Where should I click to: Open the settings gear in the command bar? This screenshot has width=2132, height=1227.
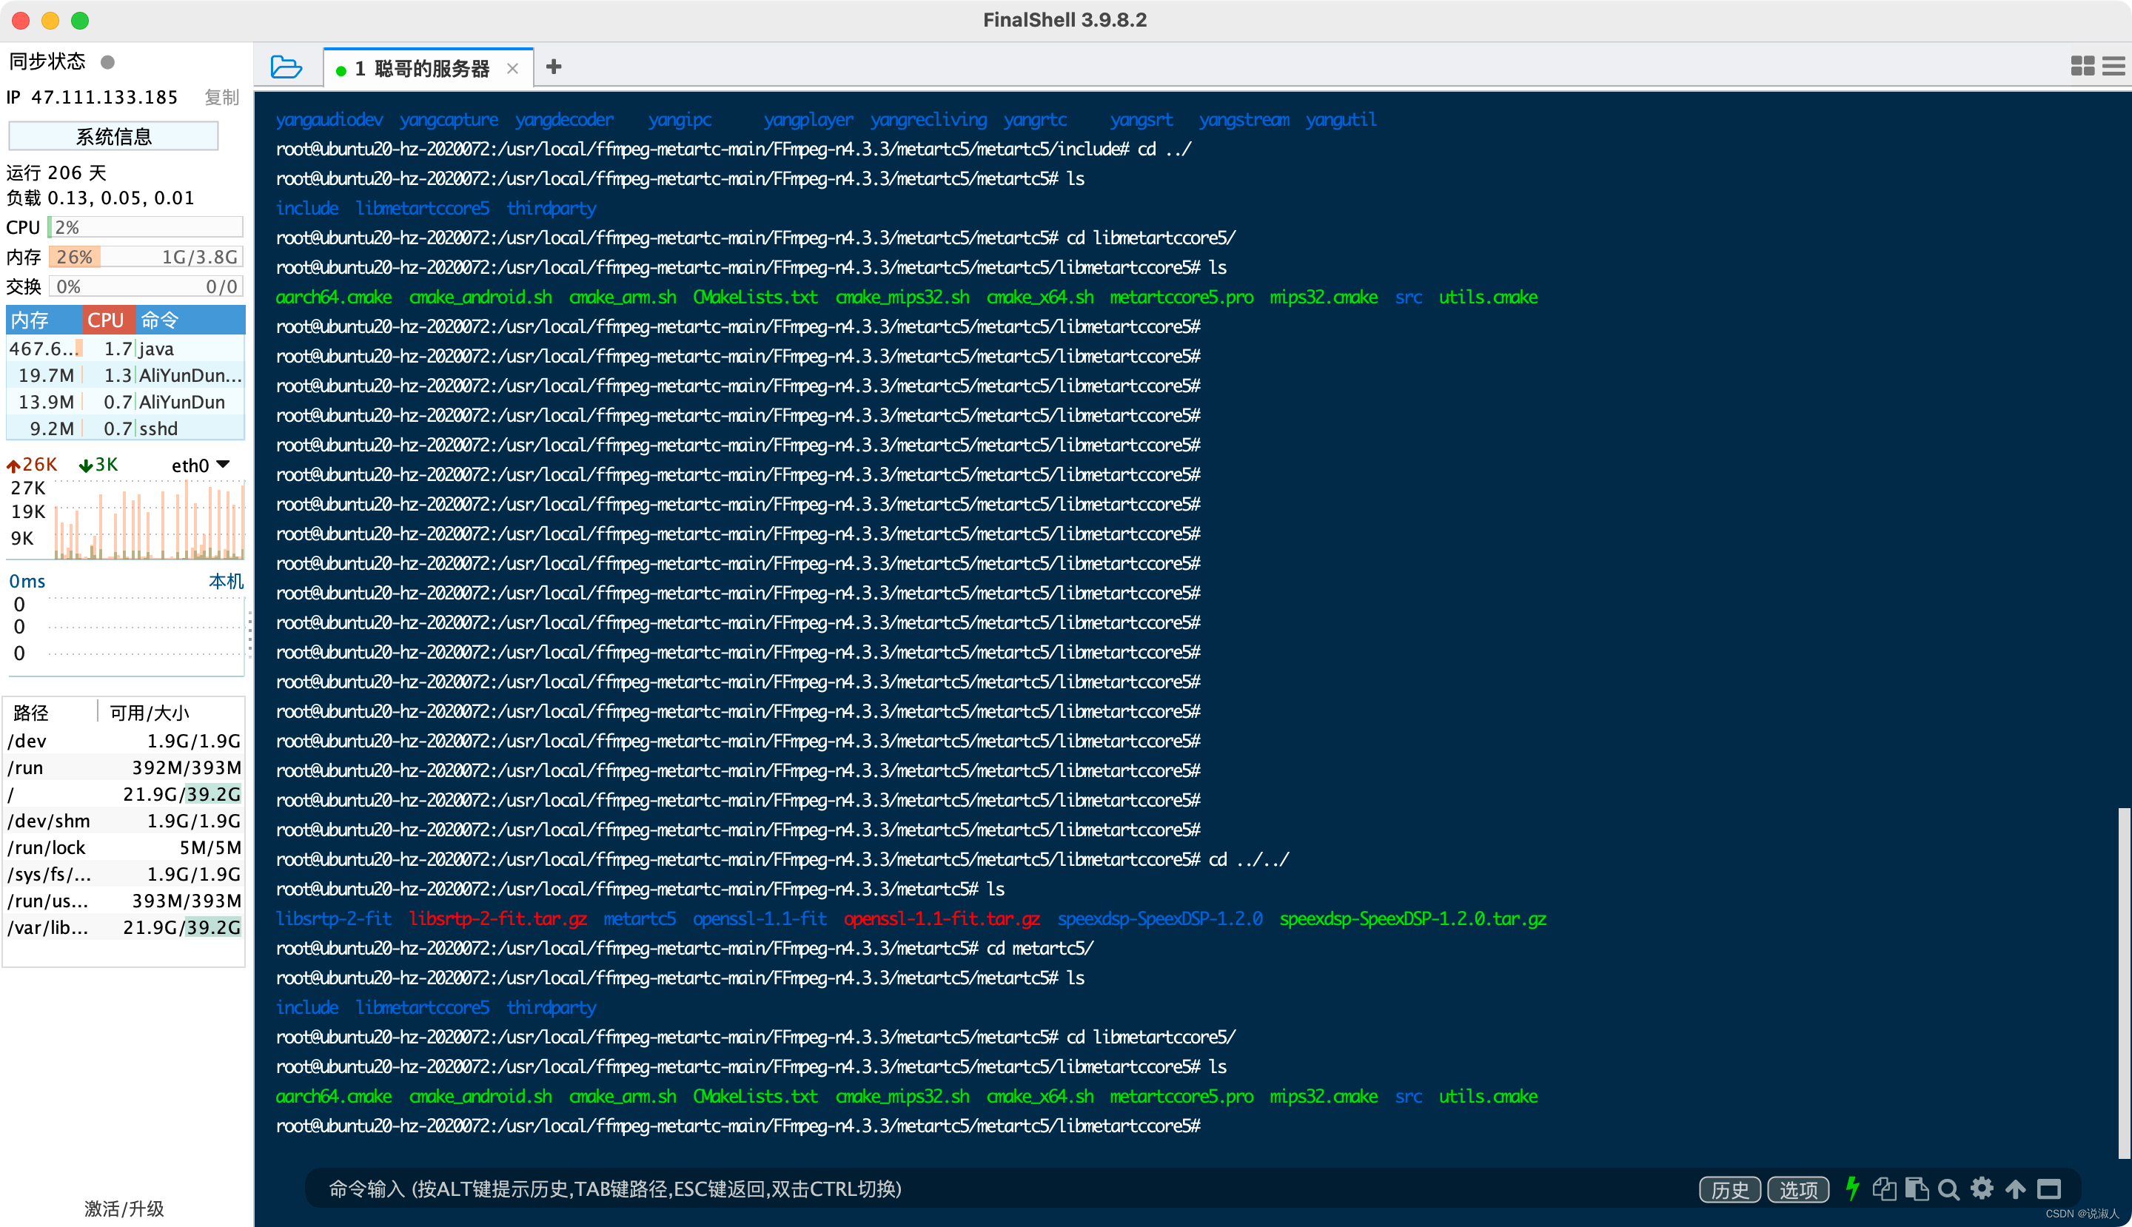pos(1982,1189)
